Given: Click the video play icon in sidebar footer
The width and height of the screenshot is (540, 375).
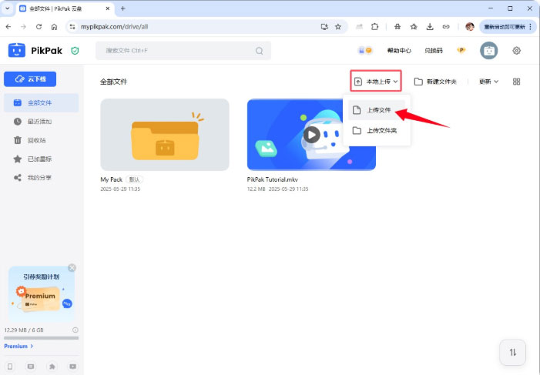Looking at the screenshot, I should click(72, 367).
